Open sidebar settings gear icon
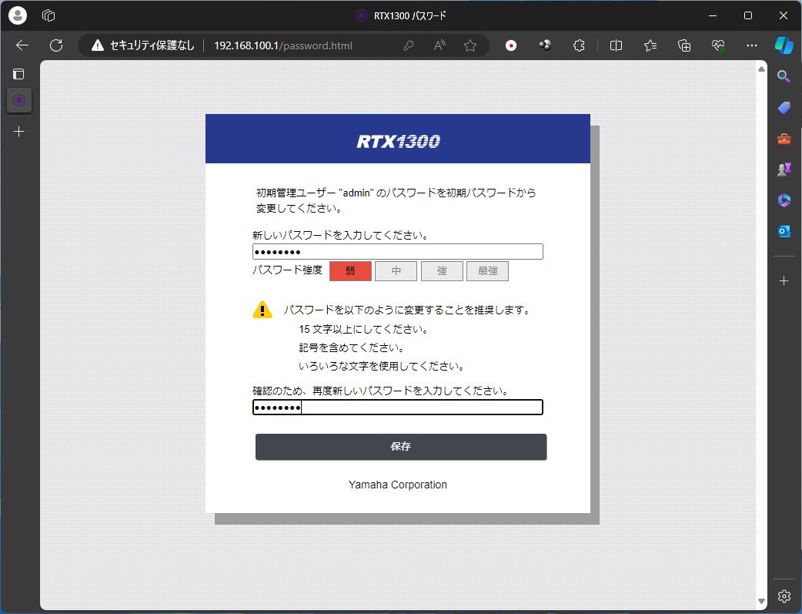This screenshot has width=802, height=614. tap(784, 596)
